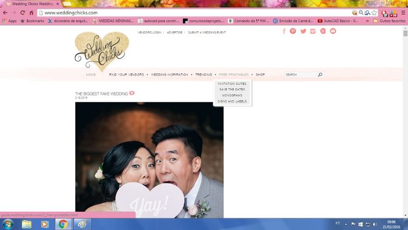Visit Wedding Chicks Twitter icon
Screen dimensions: 408x230
pyautogui.click(x=303, y=31)
